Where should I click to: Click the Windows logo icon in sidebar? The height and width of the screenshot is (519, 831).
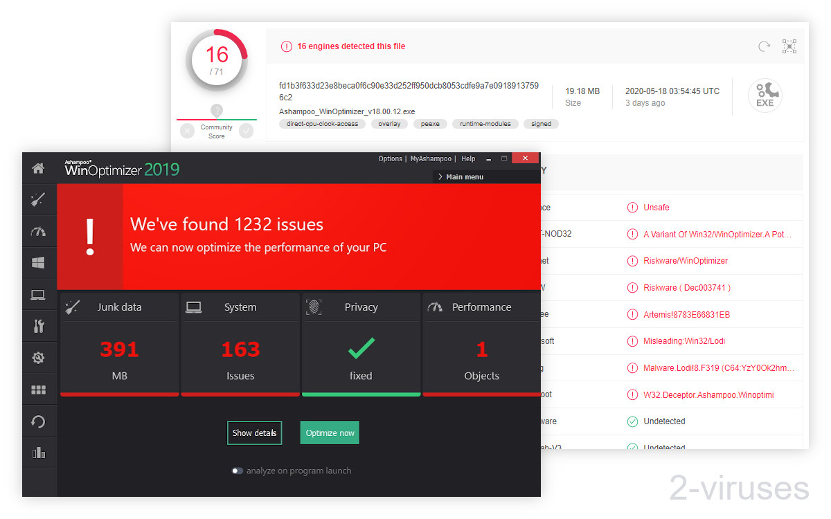[x=39, y=263]
